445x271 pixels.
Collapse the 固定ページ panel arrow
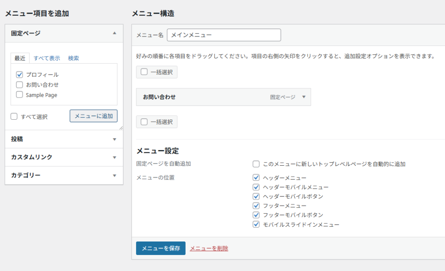114,33
